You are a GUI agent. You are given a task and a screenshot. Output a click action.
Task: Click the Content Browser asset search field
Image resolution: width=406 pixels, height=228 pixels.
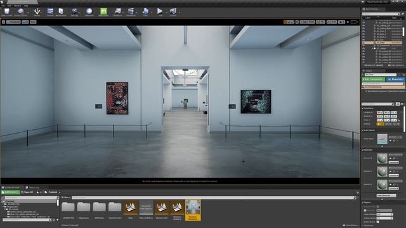[213, 198]
